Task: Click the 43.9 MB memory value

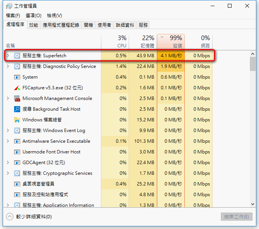Action: point(145,56)
